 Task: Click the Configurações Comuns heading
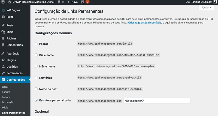point(53,33)
